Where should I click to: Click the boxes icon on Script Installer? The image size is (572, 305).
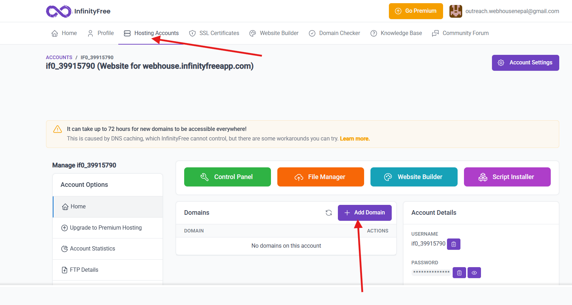(x=483, y=177)
